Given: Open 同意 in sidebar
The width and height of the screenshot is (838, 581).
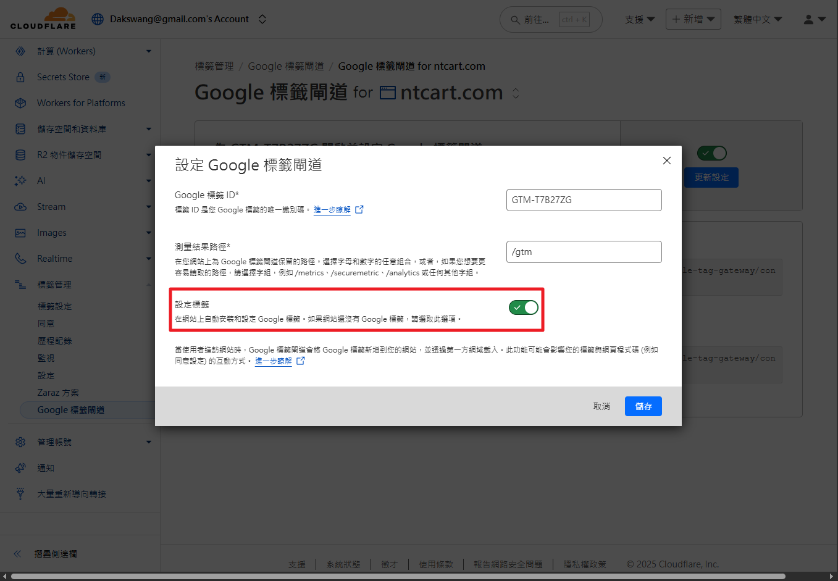Looking at the screenshot, I should tap(46, 324).
